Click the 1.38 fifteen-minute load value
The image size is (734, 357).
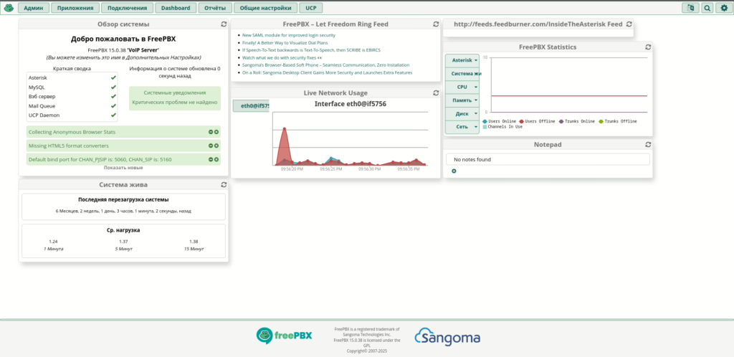click(x=194, y=242)
